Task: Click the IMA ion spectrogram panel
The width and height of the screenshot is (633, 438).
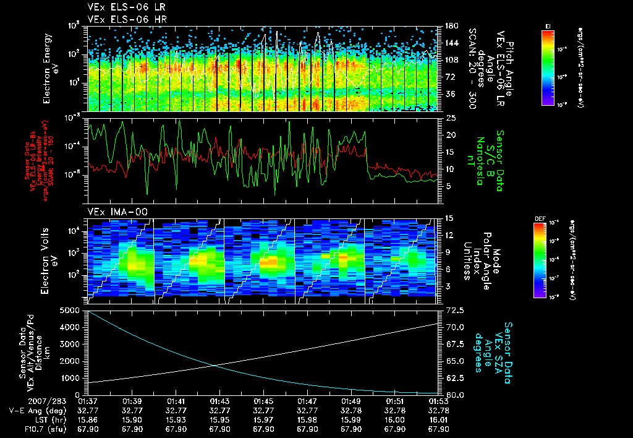Action: coord(263,262)
